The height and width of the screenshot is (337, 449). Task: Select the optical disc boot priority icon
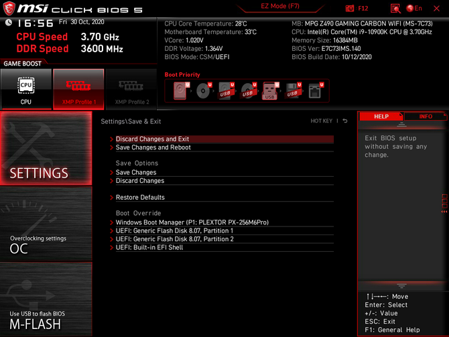coord(204,90)
